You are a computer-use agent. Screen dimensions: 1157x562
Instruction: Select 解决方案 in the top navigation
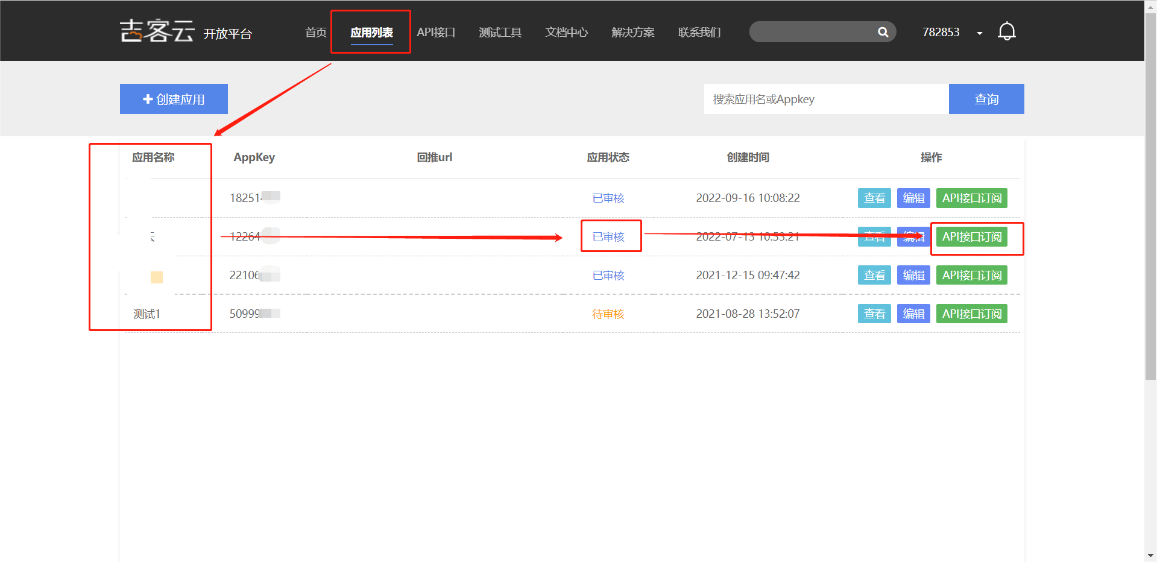[x=632, y=33]
